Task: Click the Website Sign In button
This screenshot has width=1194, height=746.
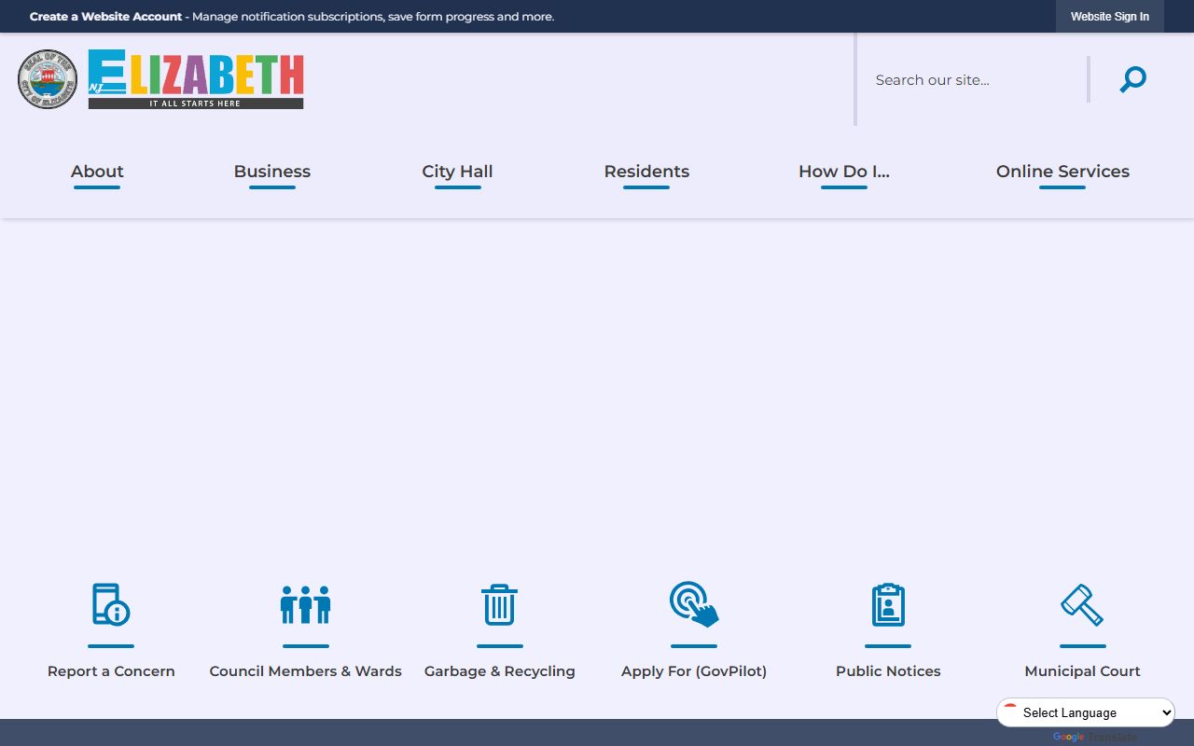Action: point(1109,17)
